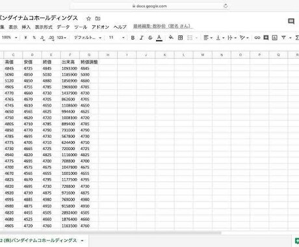Select the バンダイナムコホールディングス sheet tab
Screen dimensions: 299x247
tap(38, 240)
